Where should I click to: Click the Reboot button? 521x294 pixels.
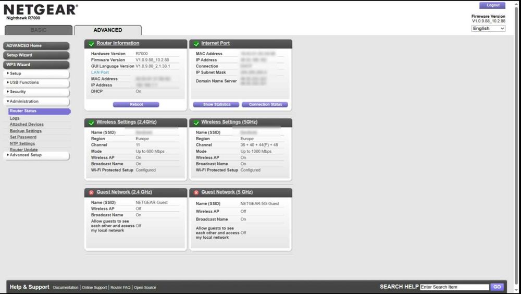(136, 104)
